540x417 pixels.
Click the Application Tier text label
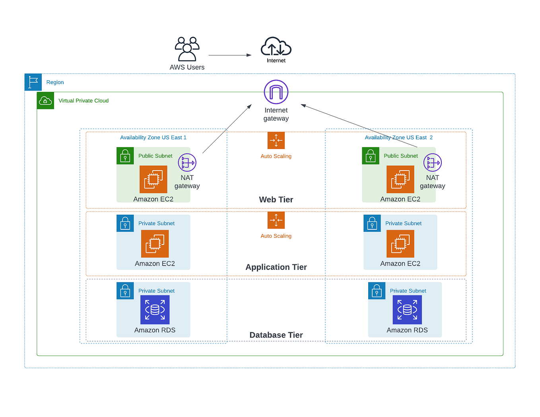click(276, 267)
